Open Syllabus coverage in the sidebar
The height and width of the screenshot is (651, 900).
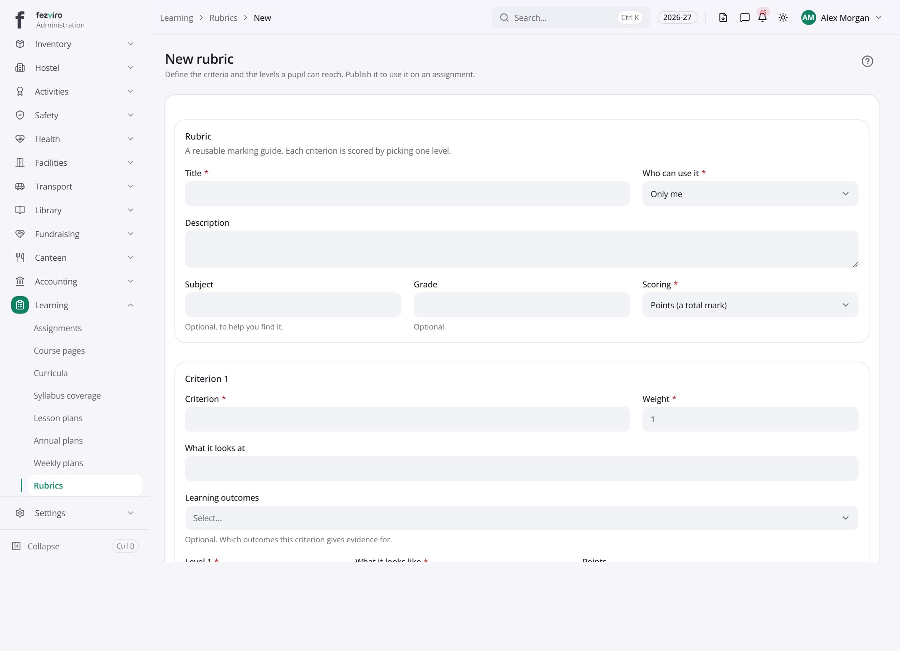[67, 396]
